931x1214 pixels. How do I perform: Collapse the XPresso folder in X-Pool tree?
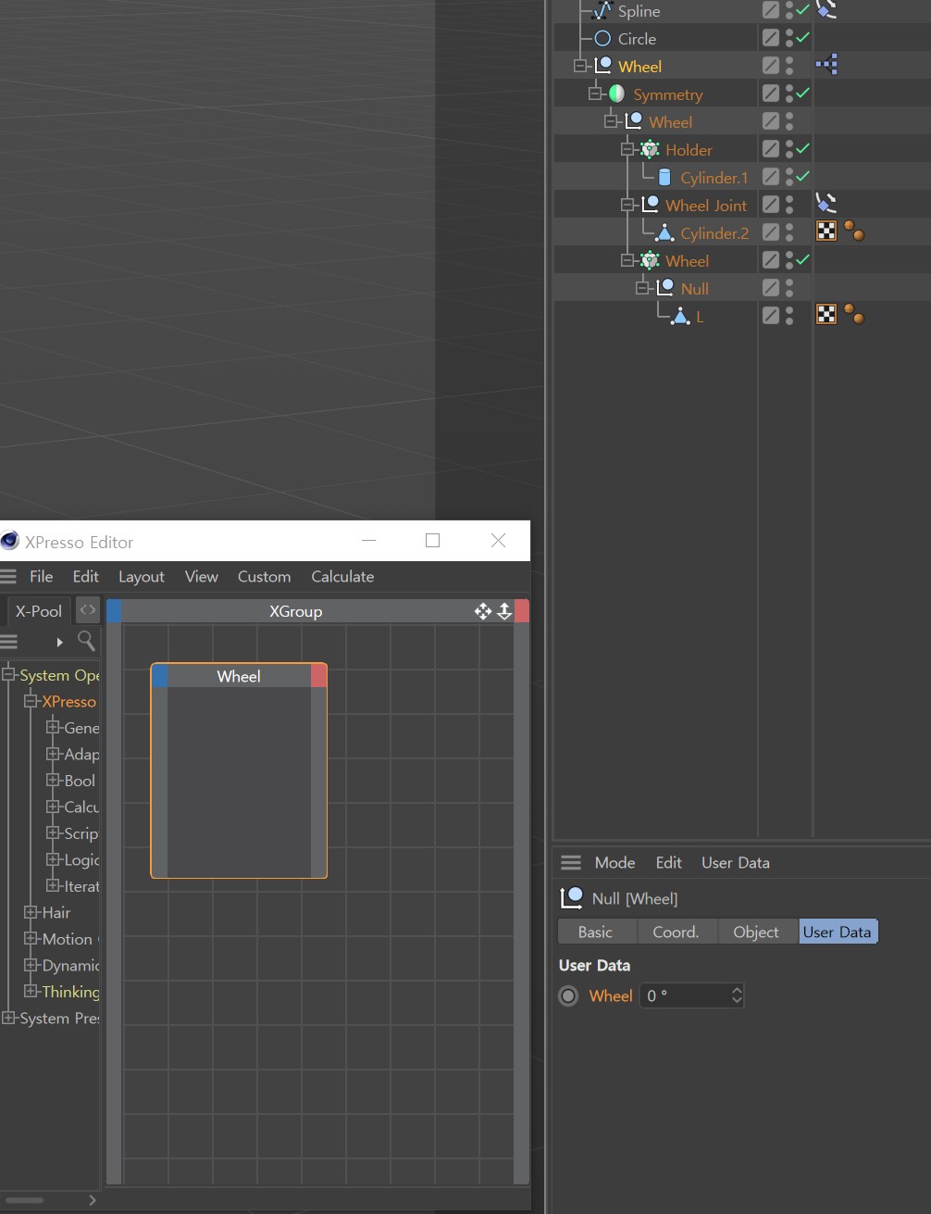coord(31,701)
